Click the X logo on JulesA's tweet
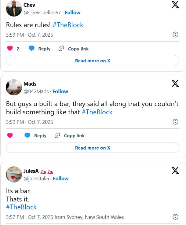Image resolution: width=186 pixels, height=225 pixels. (x=175, y=170)
